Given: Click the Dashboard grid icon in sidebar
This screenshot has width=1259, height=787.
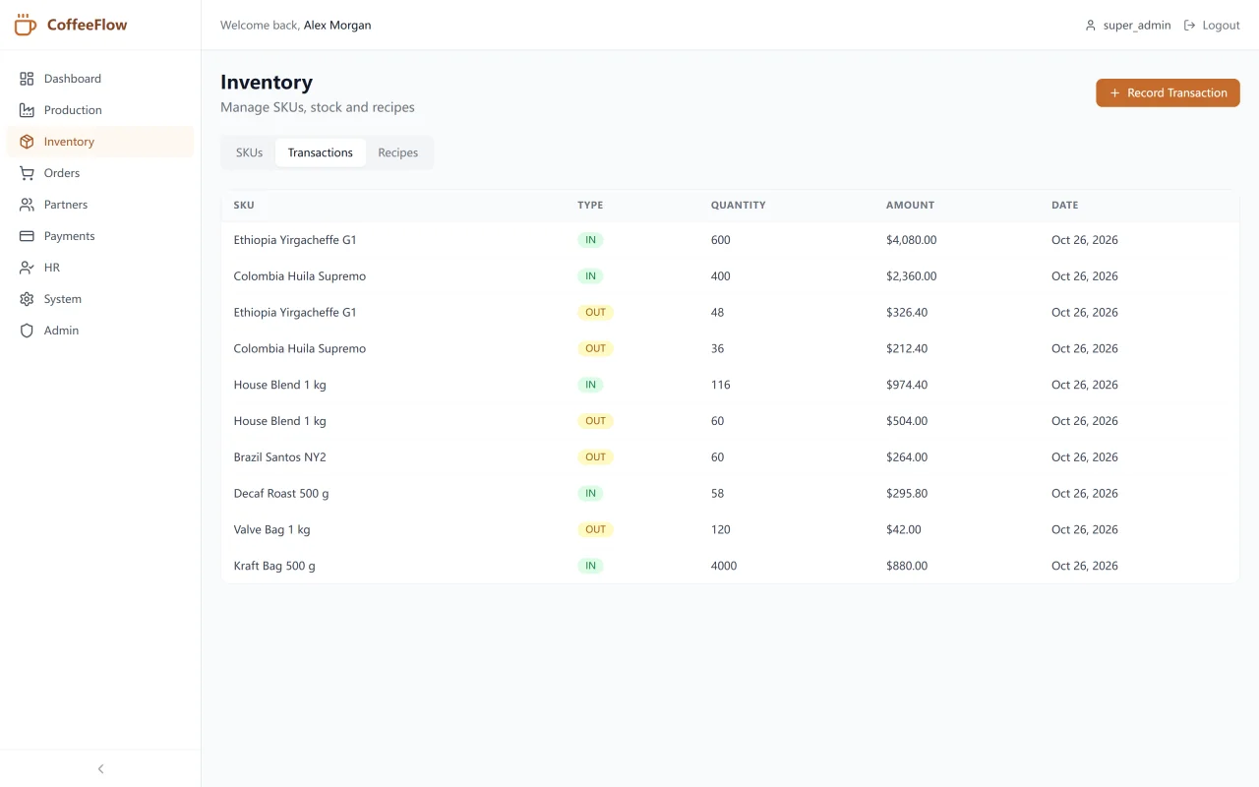Looking at the screenshot, I should click(x=27, y=79).
